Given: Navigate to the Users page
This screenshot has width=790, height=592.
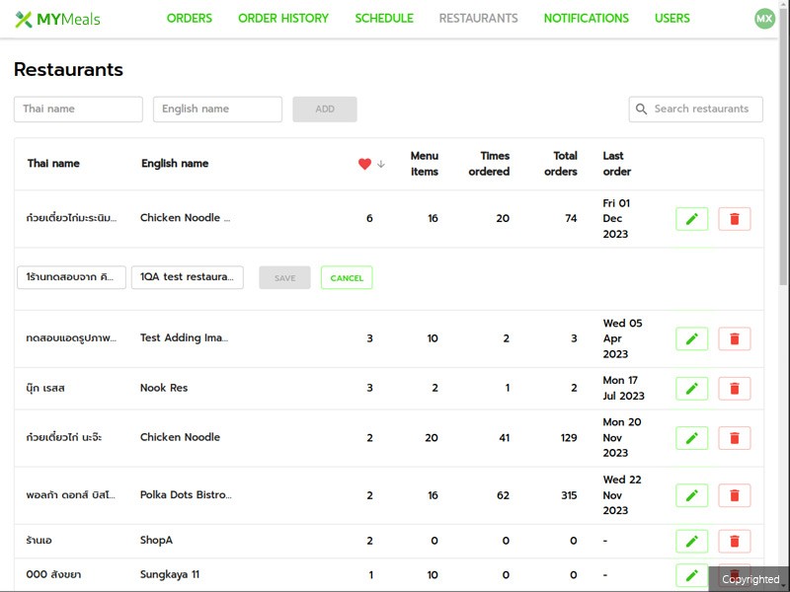Looking at the screenshot, I should click(x=671, y=19).
